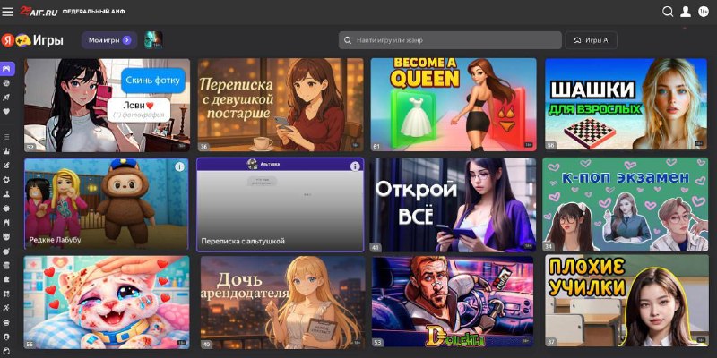Open the user profile icon

[x=686, y=12]
